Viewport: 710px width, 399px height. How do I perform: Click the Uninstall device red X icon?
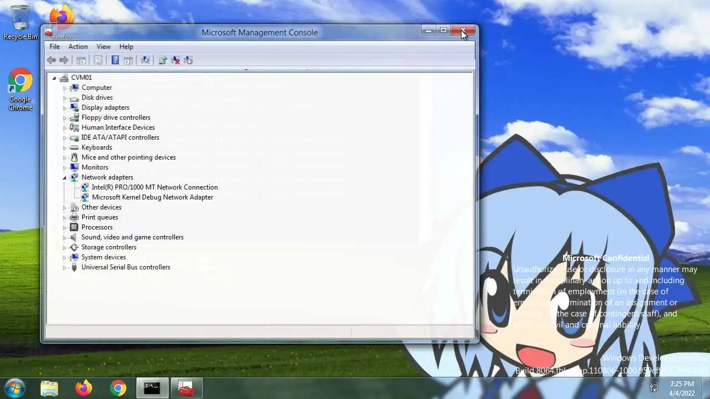(x=175, y=60)
